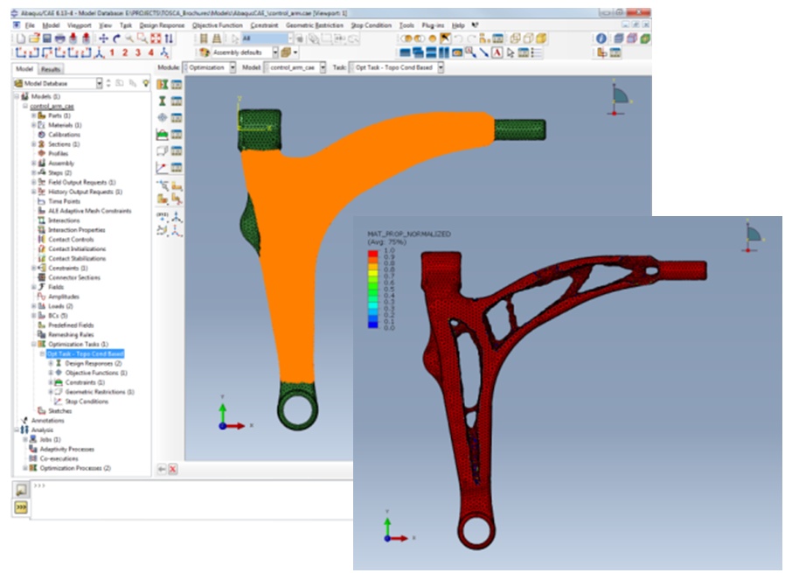Open the Query information icon
Viewport: 785px width, 573px height.
tap(601, 38)
